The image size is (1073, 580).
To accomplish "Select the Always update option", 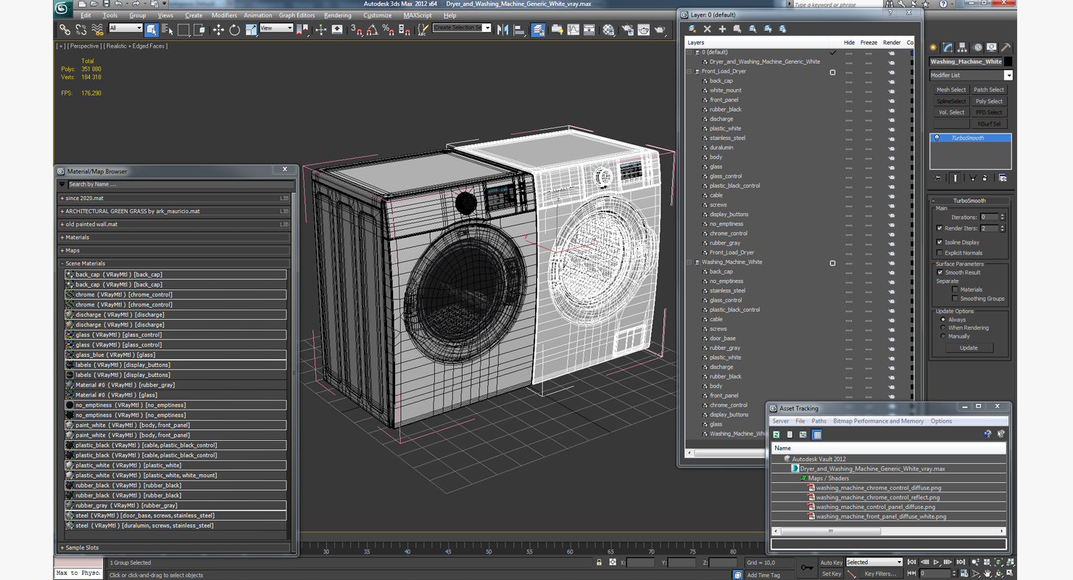I will [943, 320].
